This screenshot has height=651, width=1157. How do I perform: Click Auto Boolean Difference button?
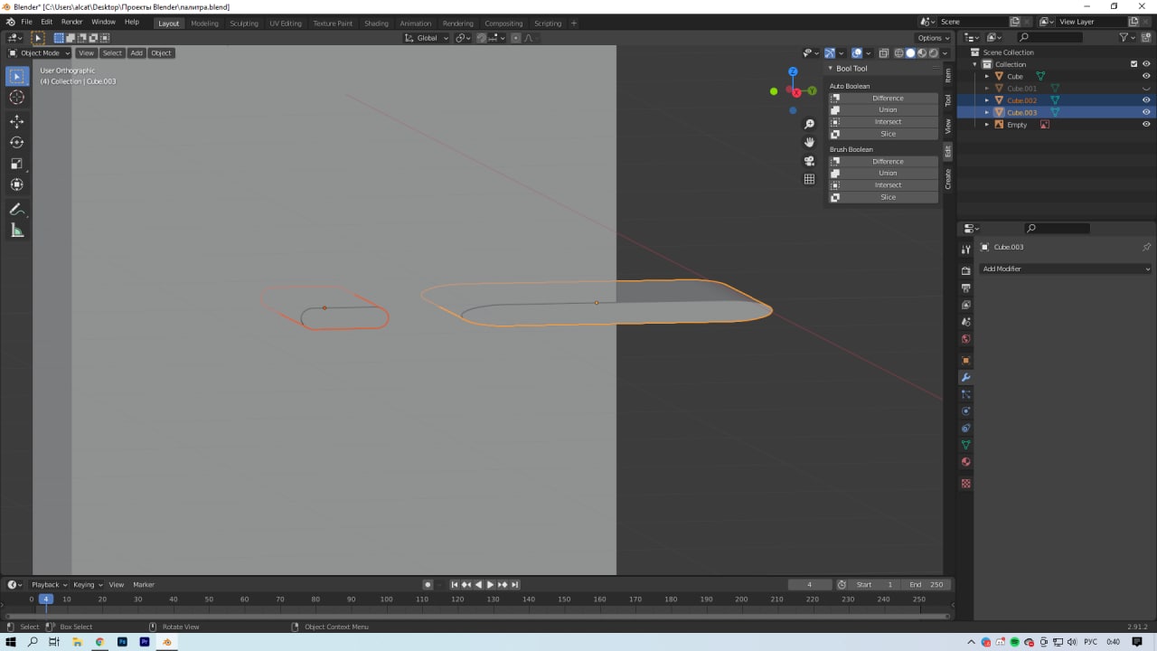[x=884, y=98]
